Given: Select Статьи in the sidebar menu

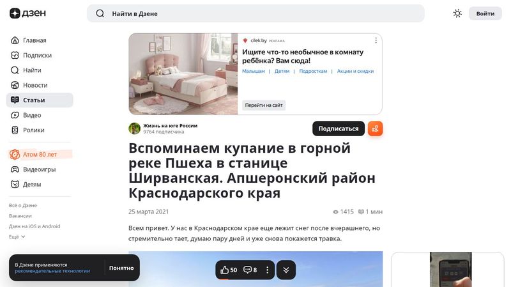Looking at the screenshot, I should click(x=40, y=100).
